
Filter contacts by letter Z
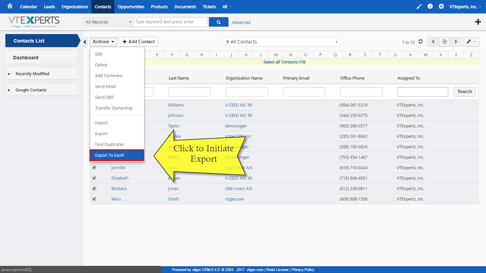pos(471,55)
